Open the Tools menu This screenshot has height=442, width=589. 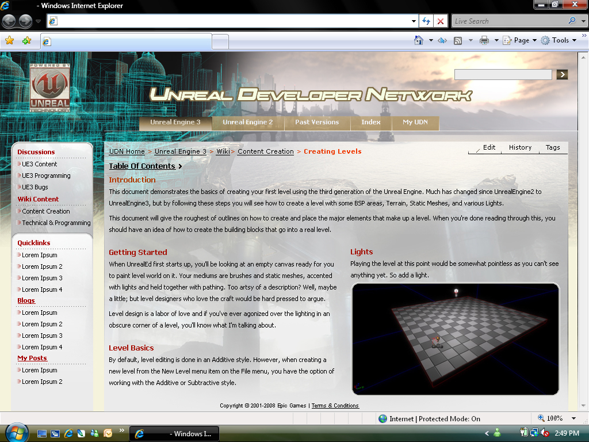(x=559, y=40)
